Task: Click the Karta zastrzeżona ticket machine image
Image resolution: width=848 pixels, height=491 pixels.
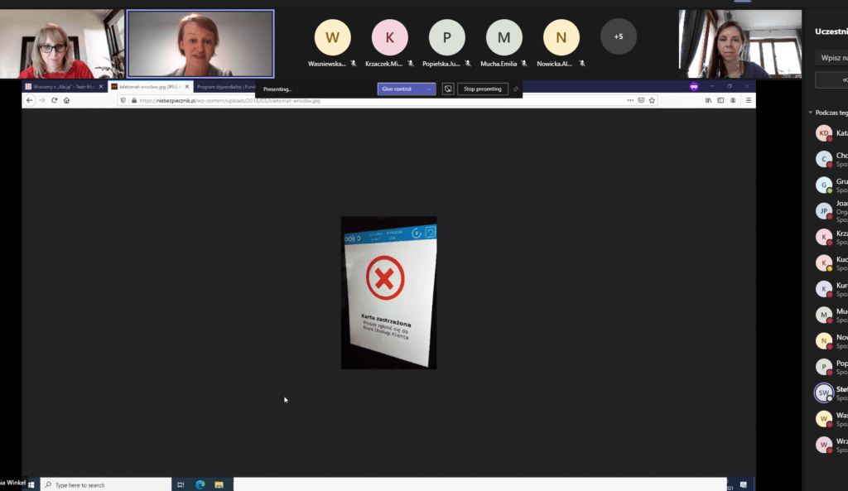Action: (389, 292)
